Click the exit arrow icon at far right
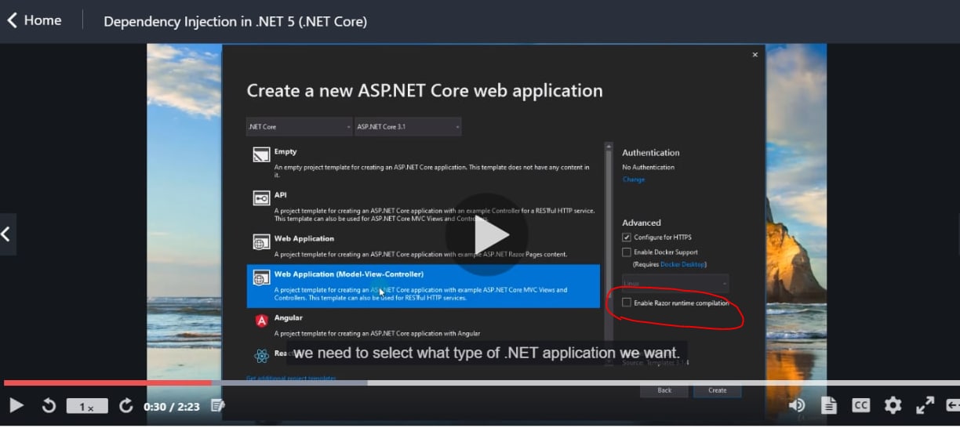The width and height of the screenshot is (960, 446). tap(952, 405)
